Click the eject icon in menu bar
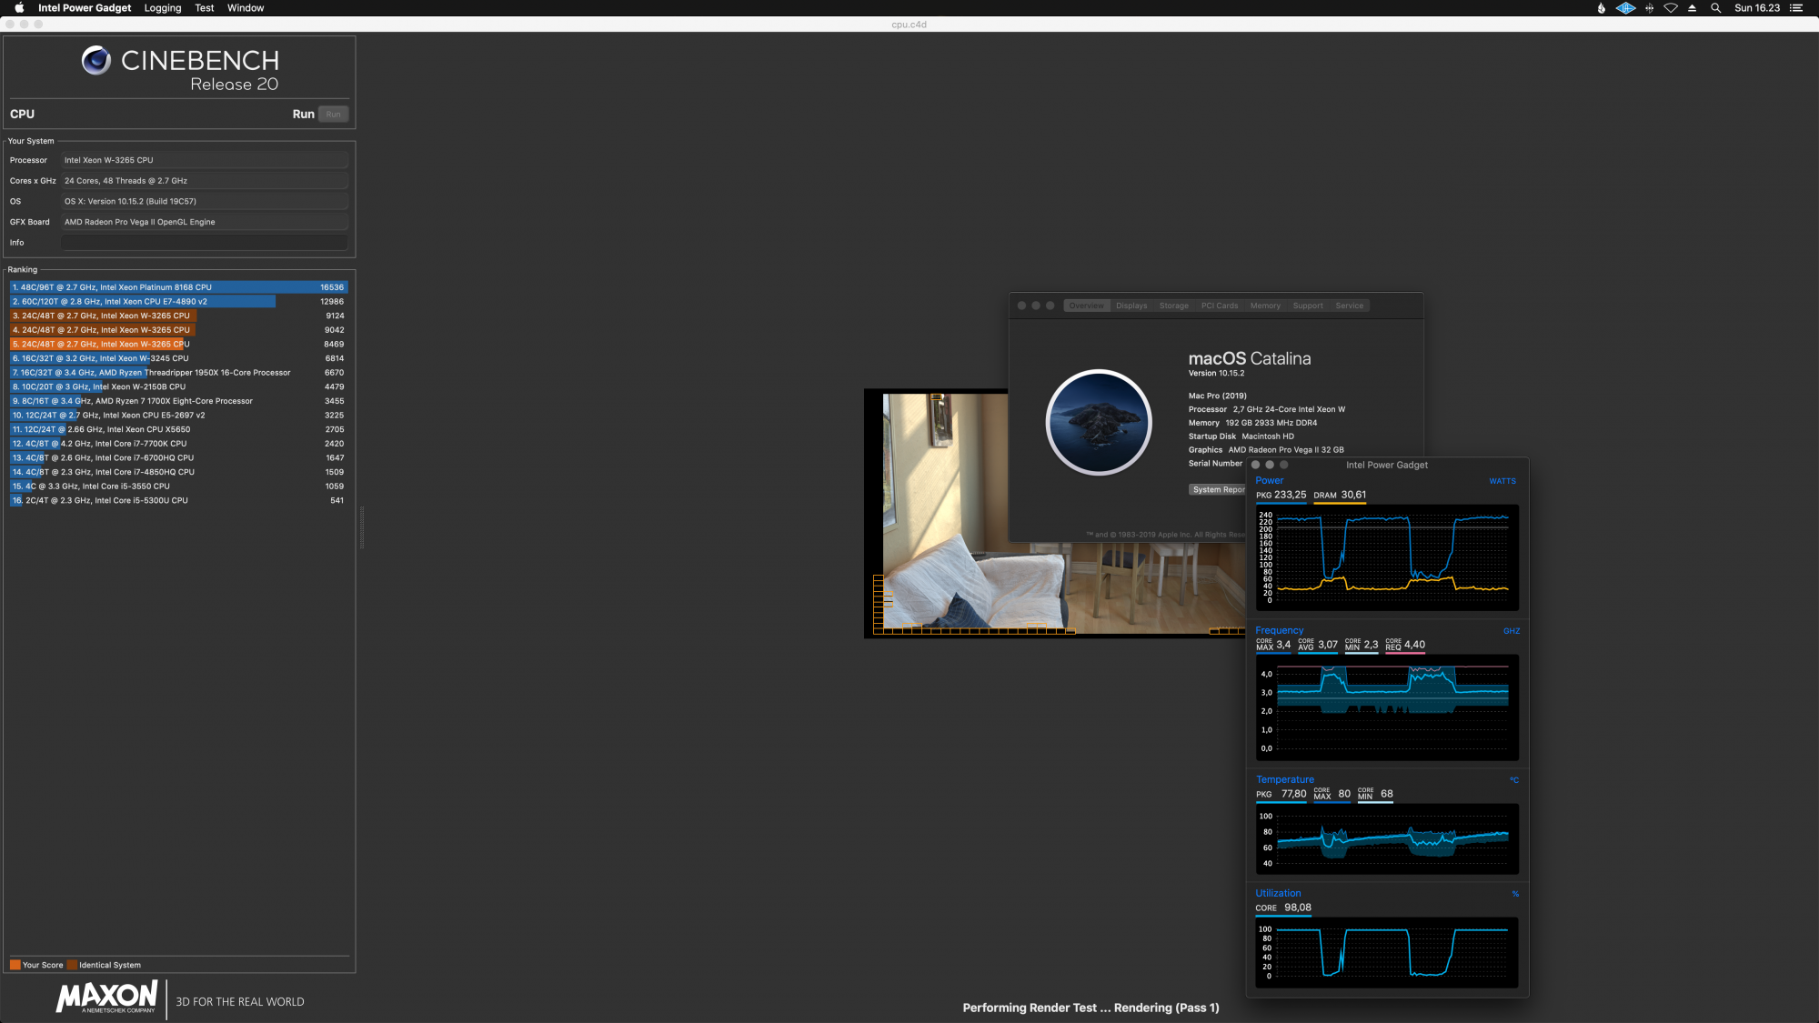The height and width of the screenshot is (1023, 1819). pos(1692,7)
